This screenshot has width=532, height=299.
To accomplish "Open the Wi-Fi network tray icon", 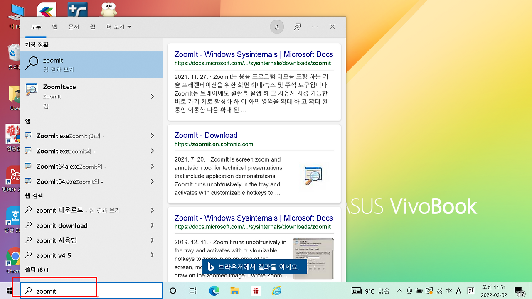I will coord(439,291).
